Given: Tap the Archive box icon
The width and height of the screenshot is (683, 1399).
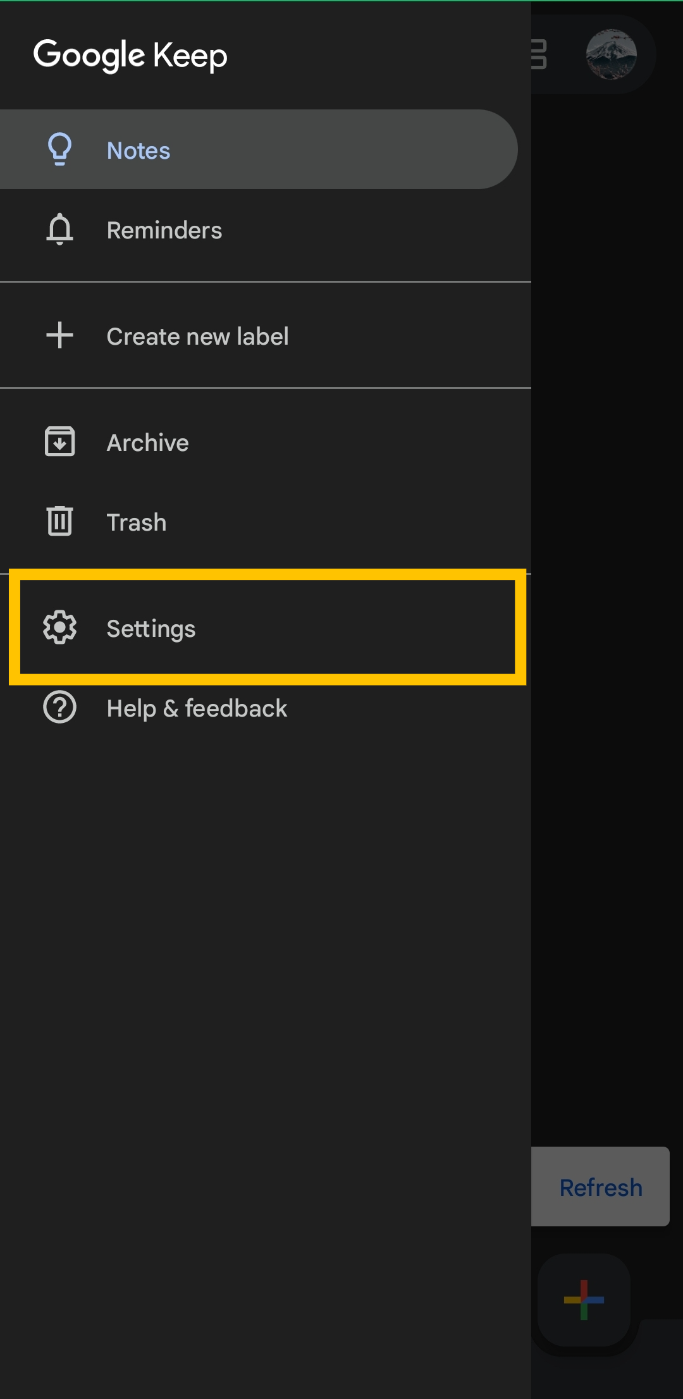Looking at the screenshot, I should click(60, 442).
